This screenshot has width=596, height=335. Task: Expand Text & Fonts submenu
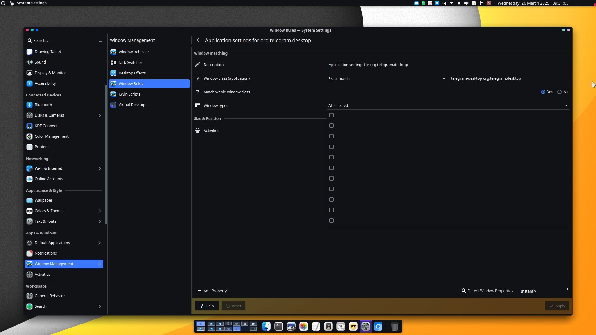click(x=99, y=221)
